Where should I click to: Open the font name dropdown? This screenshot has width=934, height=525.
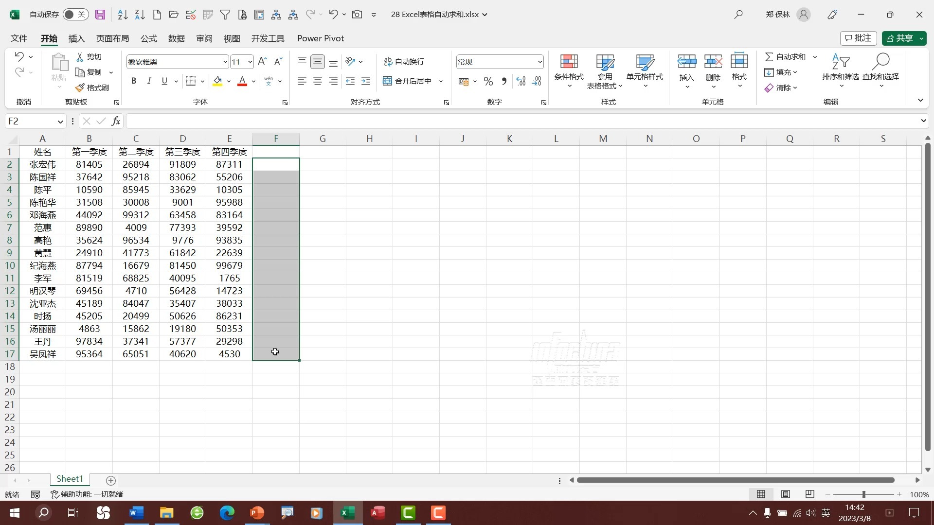coord(225,62)
